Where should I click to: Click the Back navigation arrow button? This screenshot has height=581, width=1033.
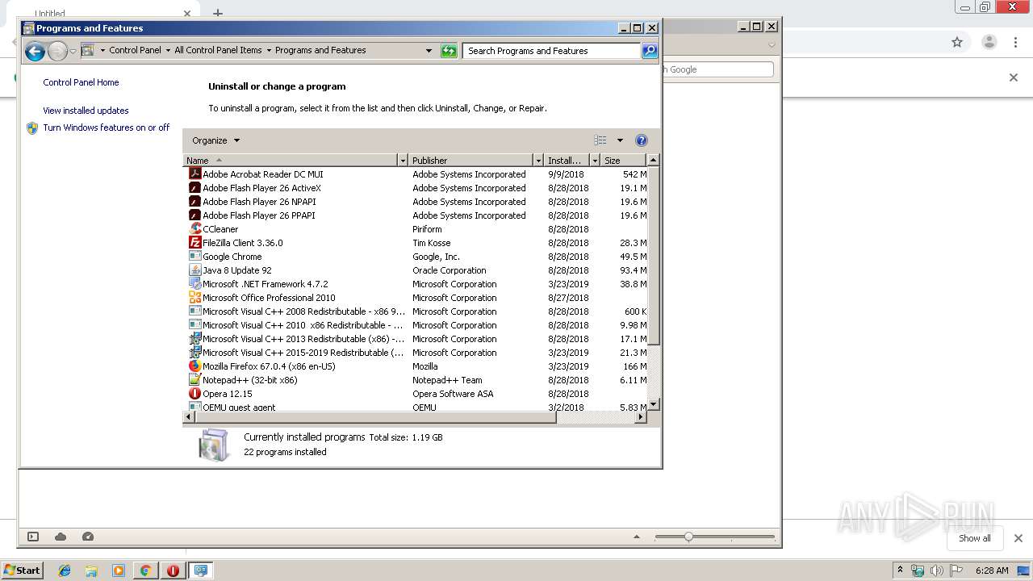[x=35, y=52]
